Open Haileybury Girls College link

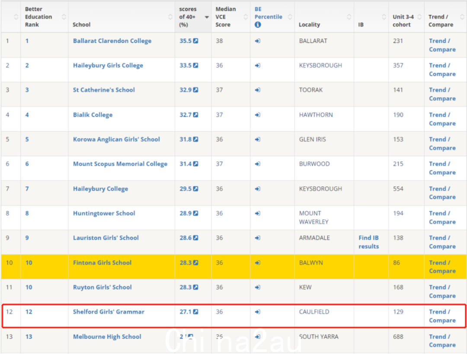pos(108,65)
